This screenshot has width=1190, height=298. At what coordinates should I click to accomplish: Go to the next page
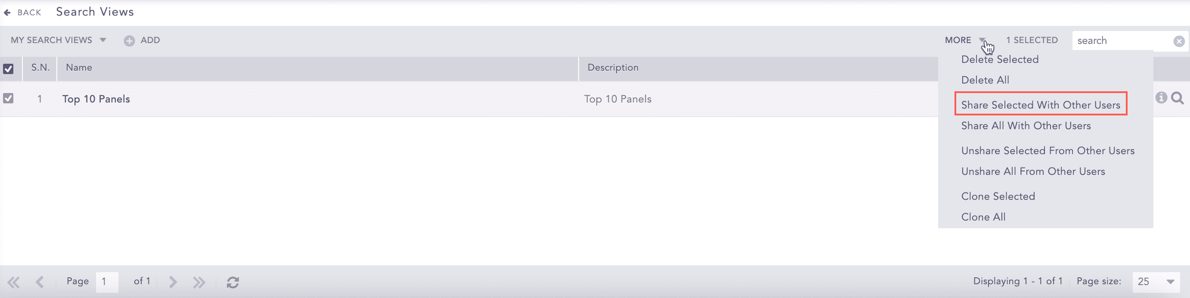(173, 282)
